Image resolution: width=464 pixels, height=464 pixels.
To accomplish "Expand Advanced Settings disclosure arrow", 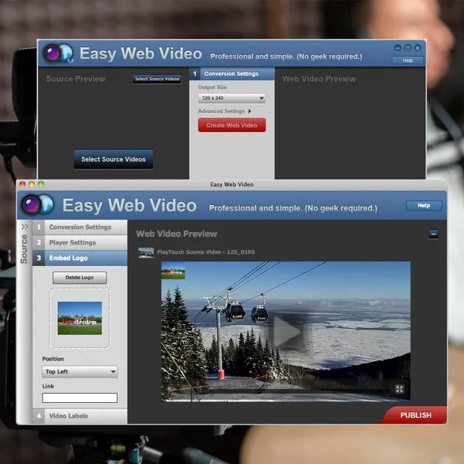I will point(250,111).
